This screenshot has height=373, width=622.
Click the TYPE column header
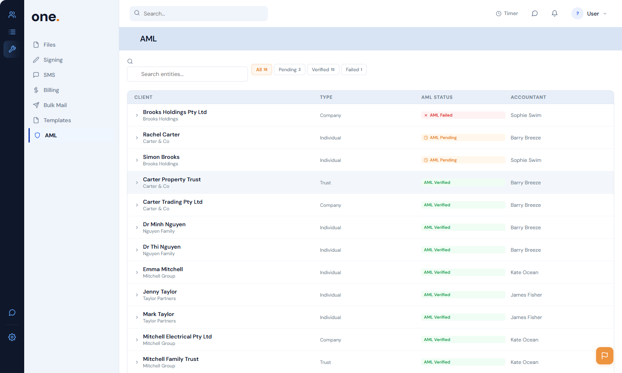[326, 97]
